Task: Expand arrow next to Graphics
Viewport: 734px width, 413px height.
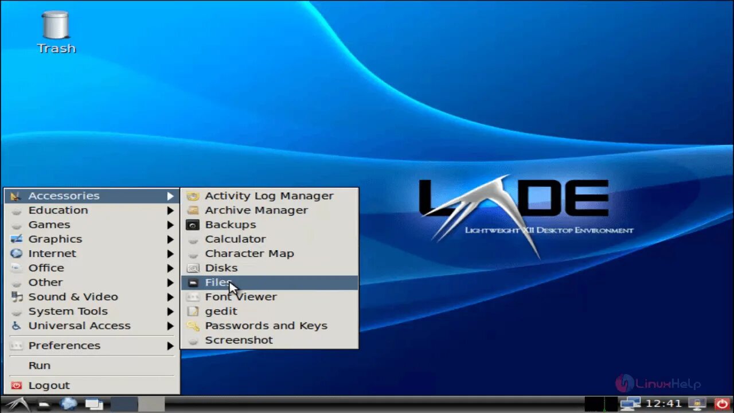Action: tap(170, 239)
